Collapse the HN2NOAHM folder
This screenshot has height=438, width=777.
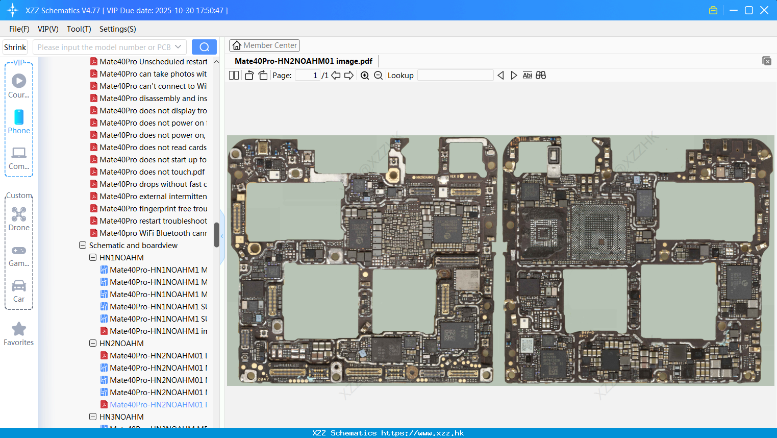(93, 343)
